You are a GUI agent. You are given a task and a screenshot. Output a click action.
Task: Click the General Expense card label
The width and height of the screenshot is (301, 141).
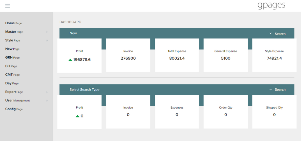(225, 51)
